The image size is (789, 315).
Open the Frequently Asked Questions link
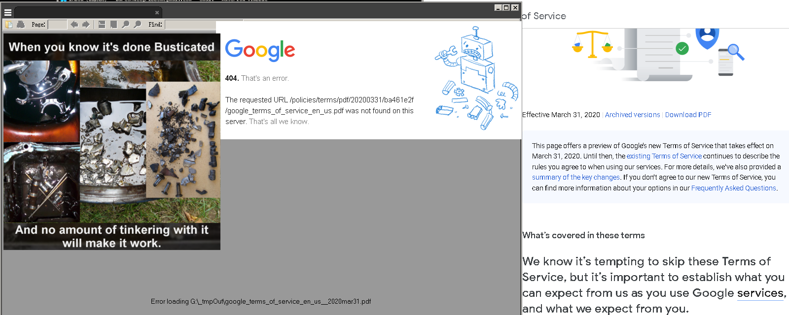tap(733, 188)
